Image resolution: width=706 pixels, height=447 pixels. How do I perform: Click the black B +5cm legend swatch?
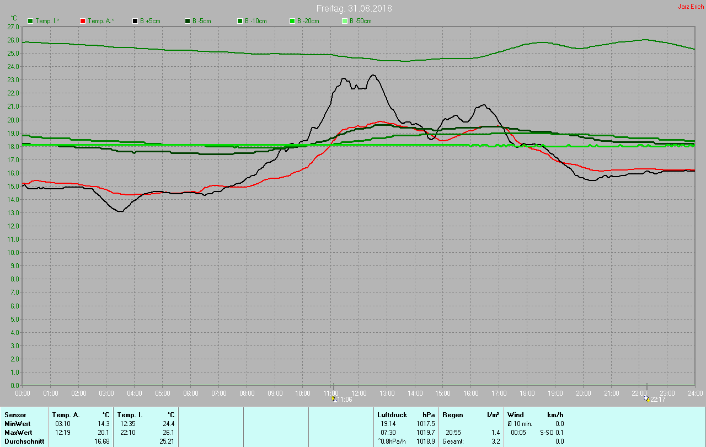click(135, 21)
